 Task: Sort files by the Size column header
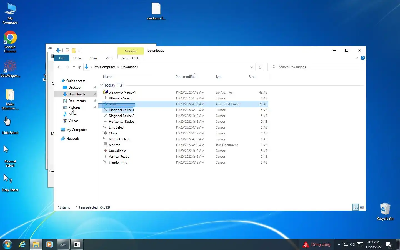252,77
